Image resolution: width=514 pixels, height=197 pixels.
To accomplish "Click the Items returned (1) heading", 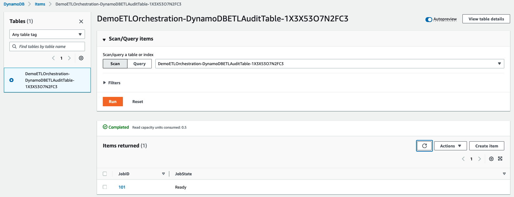I will tap(125, 146).
